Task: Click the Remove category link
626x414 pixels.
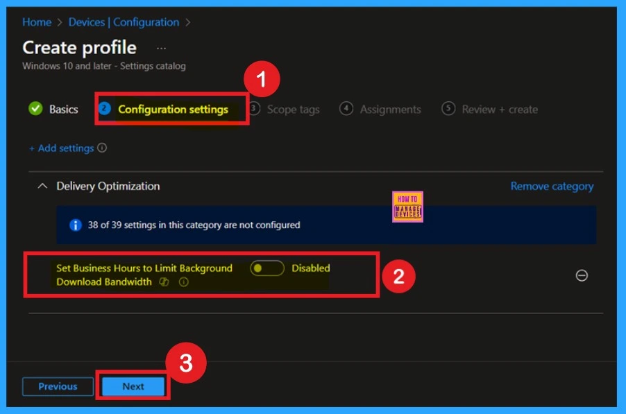Action: click(x=552, y=187)
